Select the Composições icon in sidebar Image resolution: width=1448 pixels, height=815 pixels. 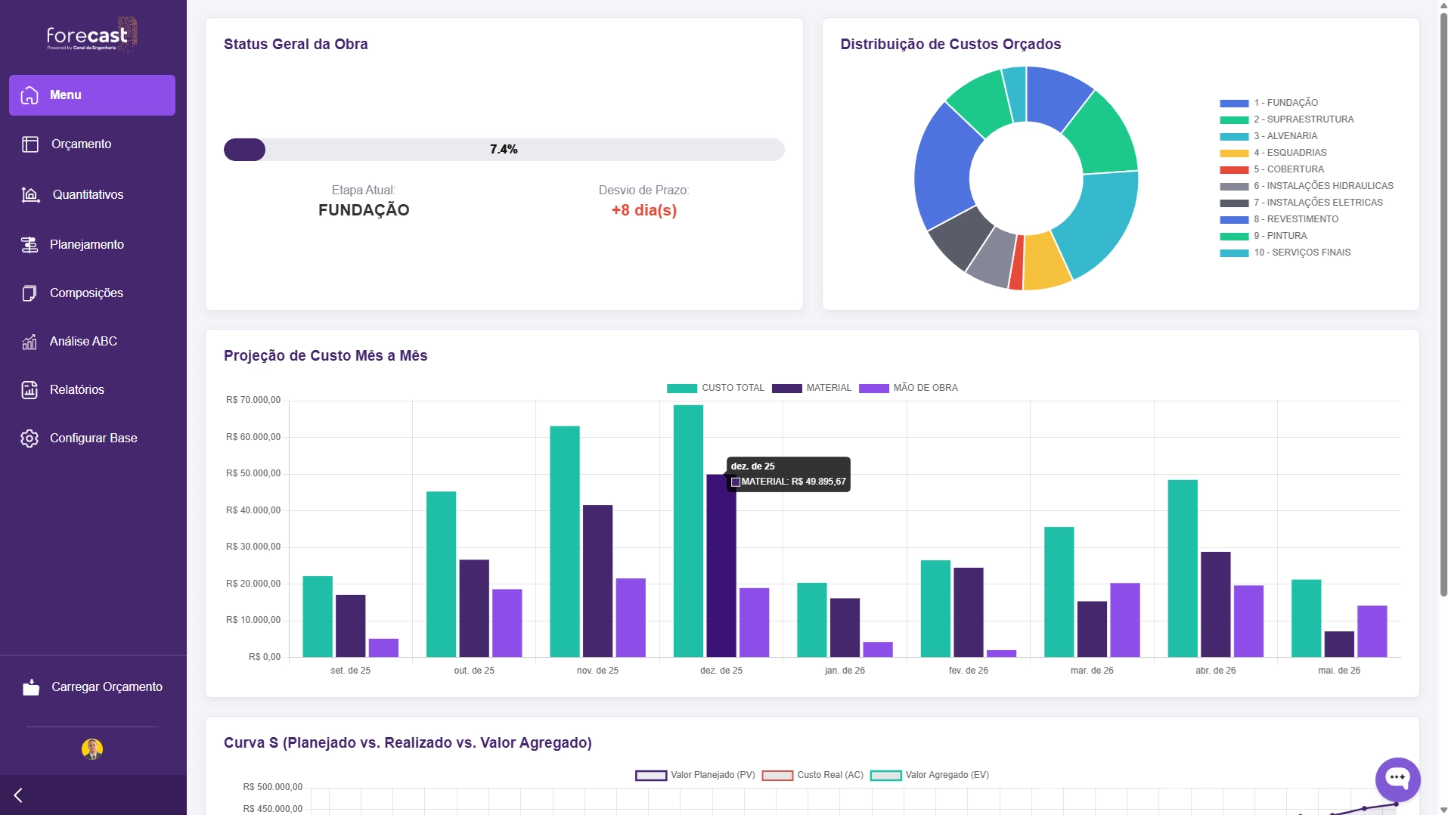click(29, 293)
